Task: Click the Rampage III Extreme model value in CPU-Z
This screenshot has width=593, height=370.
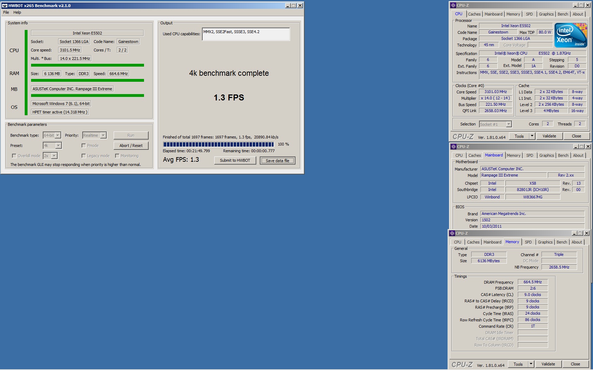Action: coord(513,175)
